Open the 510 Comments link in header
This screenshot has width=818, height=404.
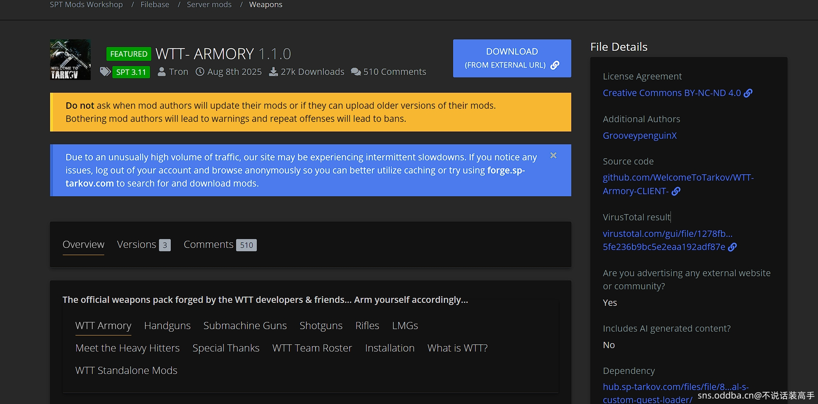(395, 72)
